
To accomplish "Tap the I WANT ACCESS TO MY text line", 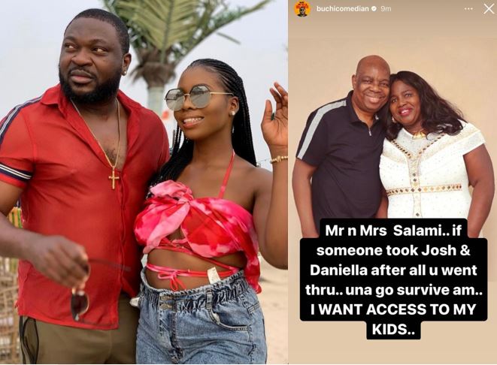I will [x=393, y=309].
